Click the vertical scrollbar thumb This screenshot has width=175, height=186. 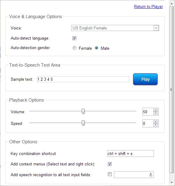point(171,90)
